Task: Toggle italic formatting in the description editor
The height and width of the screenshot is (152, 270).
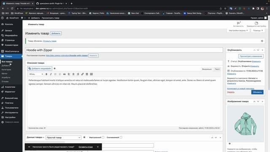Action: point(51,74)
